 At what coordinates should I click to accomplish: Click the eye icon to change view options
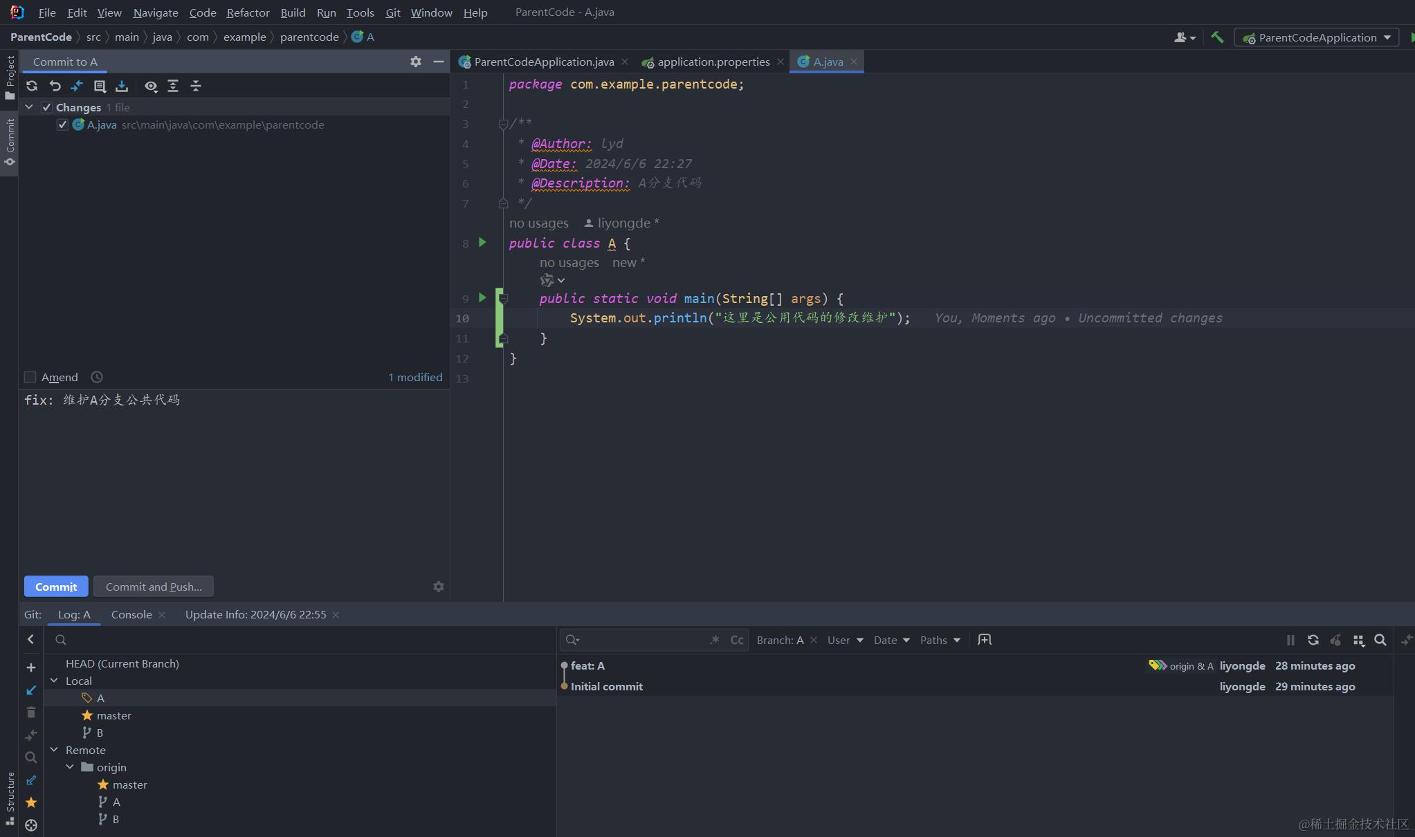151,86
